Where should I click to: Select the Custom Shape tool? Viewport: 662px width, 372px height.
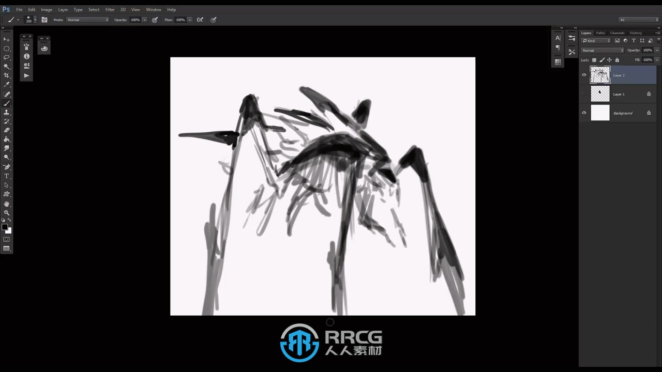7,194
